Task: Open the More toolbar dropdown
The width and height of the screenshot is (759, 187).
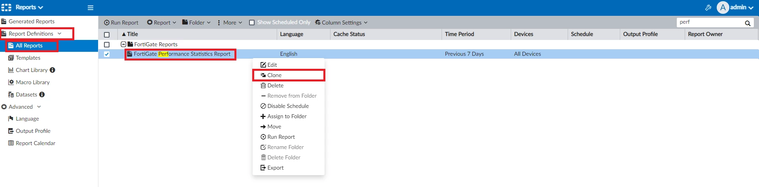Action: click(230, 23)
